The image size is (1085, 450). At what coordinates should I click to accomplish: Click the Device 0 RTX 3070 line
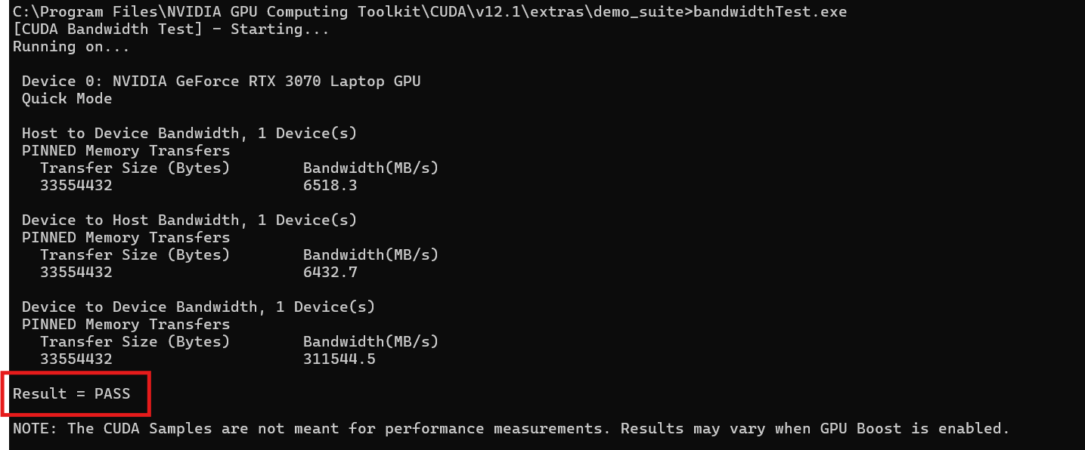tap(222, 81)
